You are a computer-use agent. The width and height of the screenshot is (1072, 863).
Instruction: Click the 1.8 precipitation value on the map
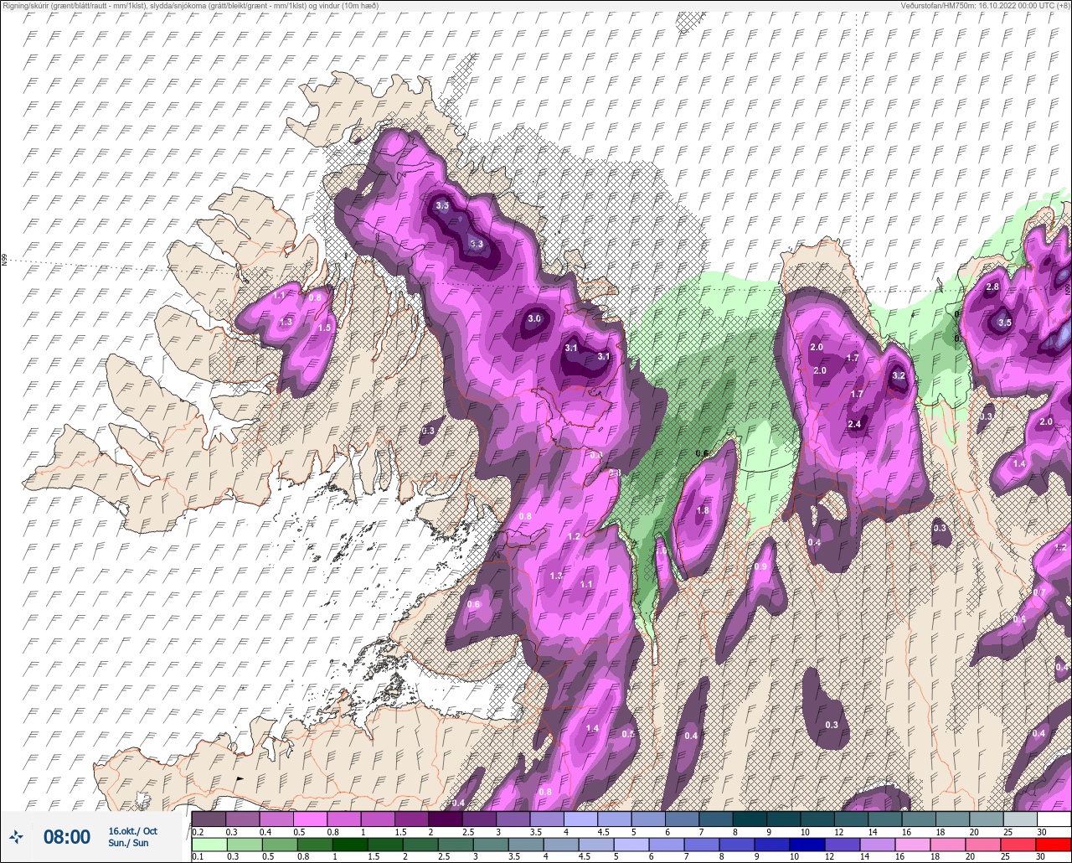(703, 511)
